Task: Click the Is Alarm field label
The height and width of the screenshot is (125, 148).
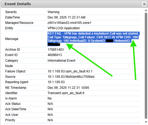Action: [x=11, y=98]
